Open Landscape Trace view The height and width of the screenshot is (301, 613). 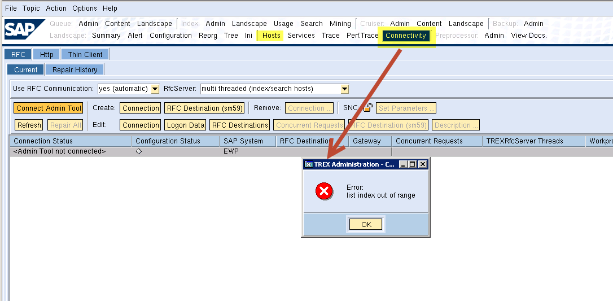(x=331, y=36)
